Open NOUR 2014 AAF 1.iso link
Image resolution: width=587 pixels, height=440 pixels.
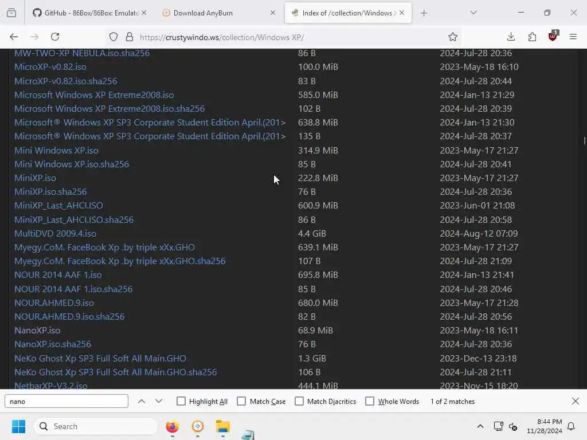[58, 275]
